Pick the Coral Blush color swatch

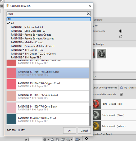(11, 108)
